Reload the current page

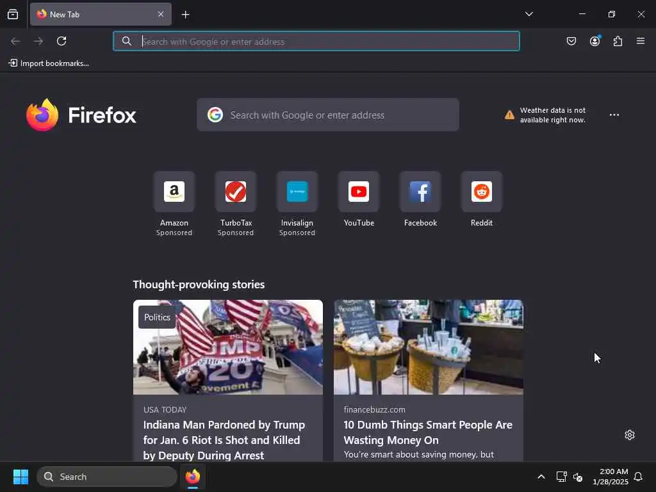click(x=61, y=41)
